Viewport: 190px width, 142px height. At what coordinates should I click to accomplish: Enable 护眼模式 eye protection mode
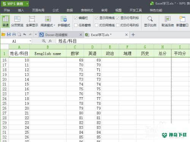tap(64, 21)
